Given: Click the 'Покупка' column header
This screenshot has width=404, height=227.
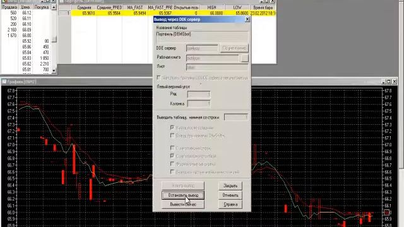Looking at the screenshot, I should [x=42, y=7].
